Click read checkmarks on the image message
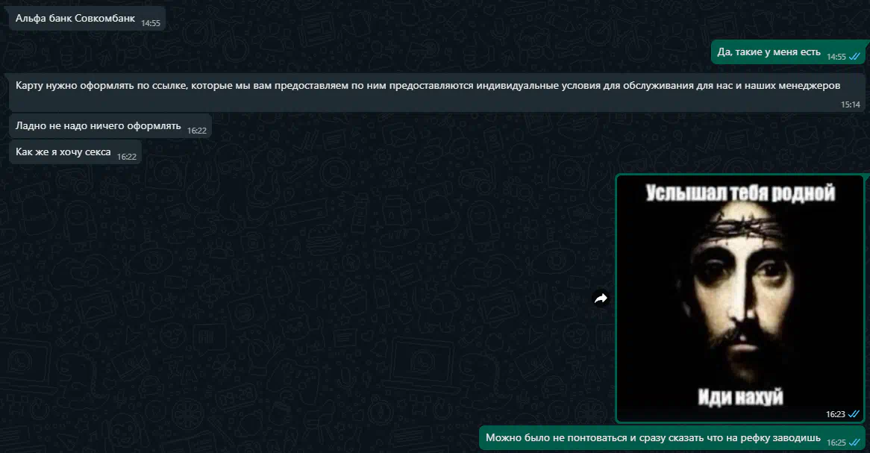 point(854,414)
